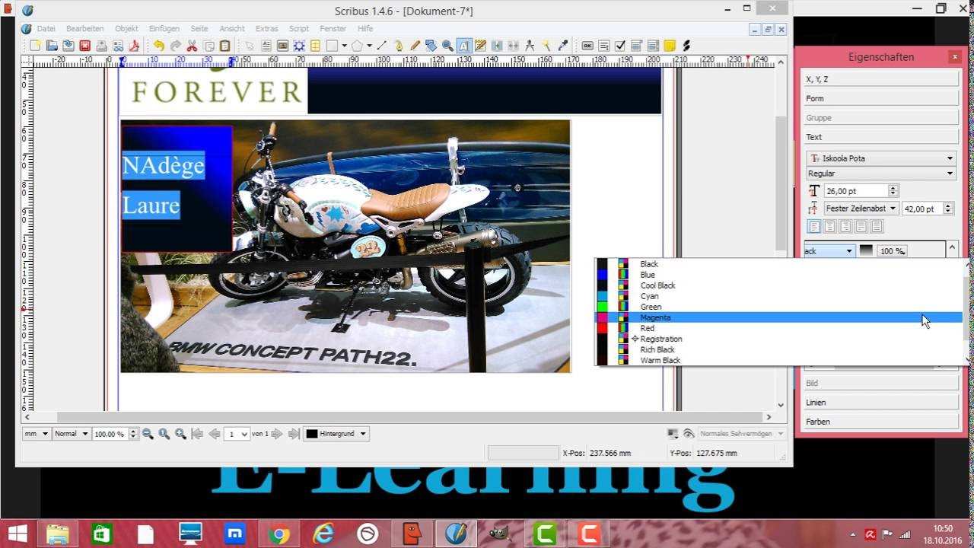This screenshot has width=974, height=548.
Task: Click the Save as PDF toolbar icon
Action: coord(134,46)
